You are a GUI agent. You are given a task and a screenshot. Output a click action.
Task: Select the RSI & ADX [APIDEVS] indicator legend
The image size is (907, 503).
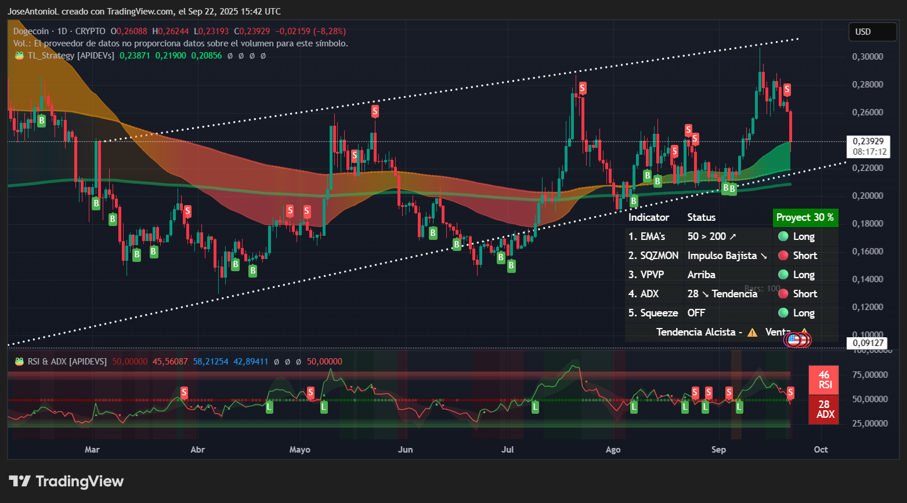[67, 362]
